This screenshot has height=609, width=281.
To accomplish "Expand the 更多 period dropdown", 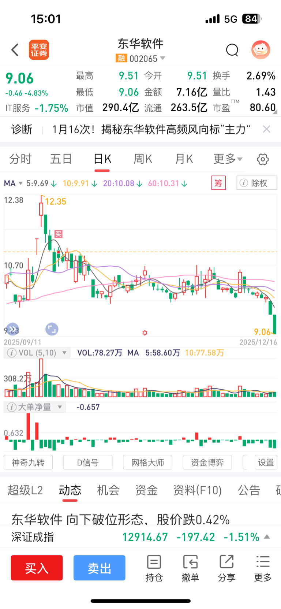I will [x=228, y=159].
